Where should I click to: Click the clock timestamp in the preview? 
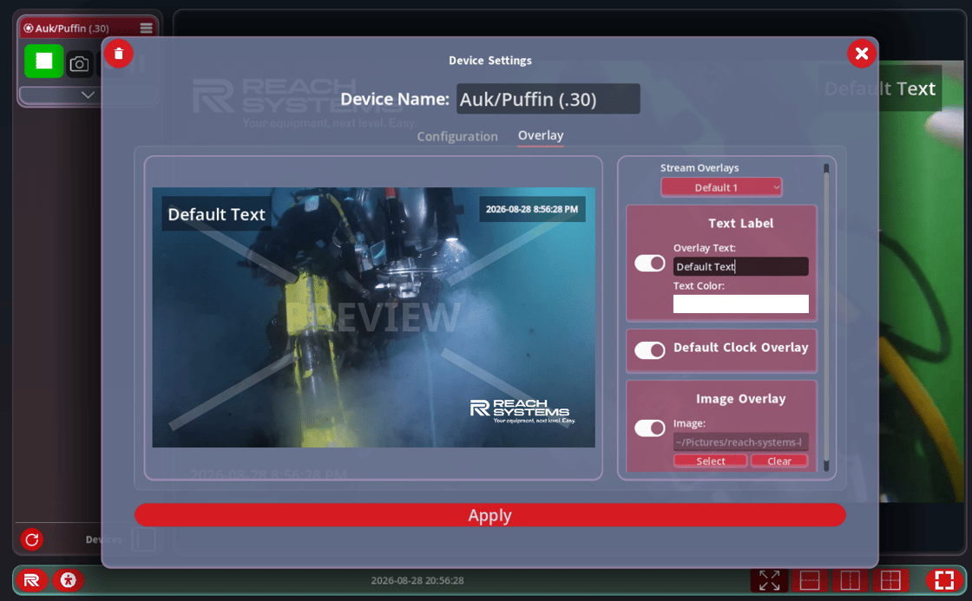532,209
